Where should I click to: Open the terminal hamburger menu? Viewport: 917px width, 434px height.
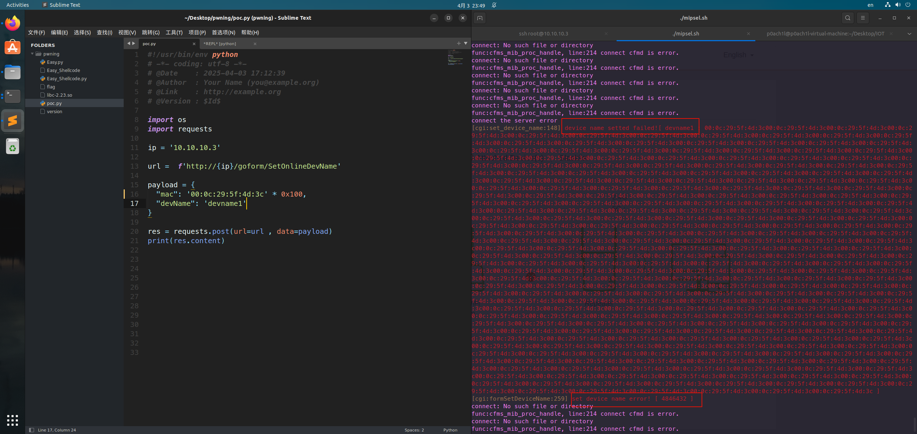point(863,18)
